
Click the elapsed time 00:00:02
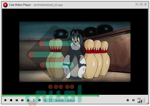click(59, 100)
